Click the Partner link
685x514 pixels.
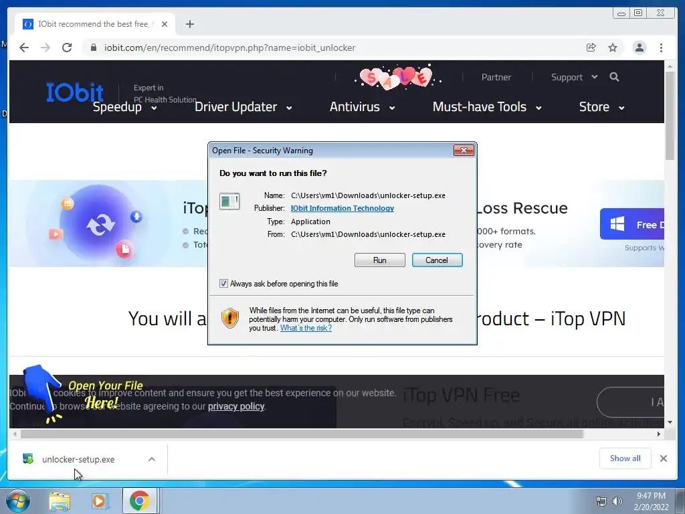[496, 78]
